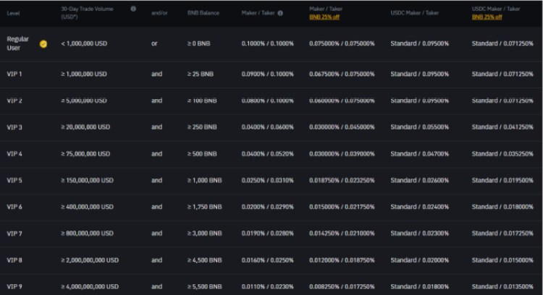Viewport: 543px width, 295px height.
Task: Click the ≥ 75,000,000 USD volume cell
Action: tap(85, 154)
